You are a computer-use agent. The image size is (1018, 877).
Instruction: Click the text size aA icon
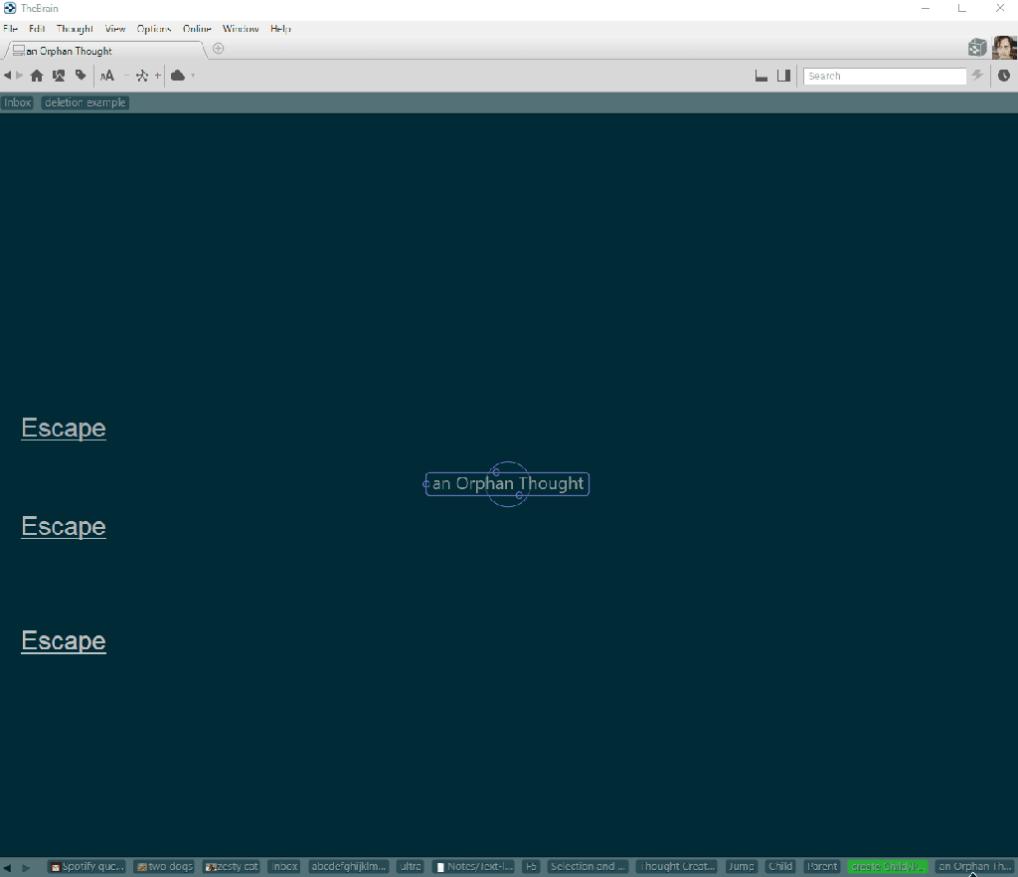[x=106, y=76]
